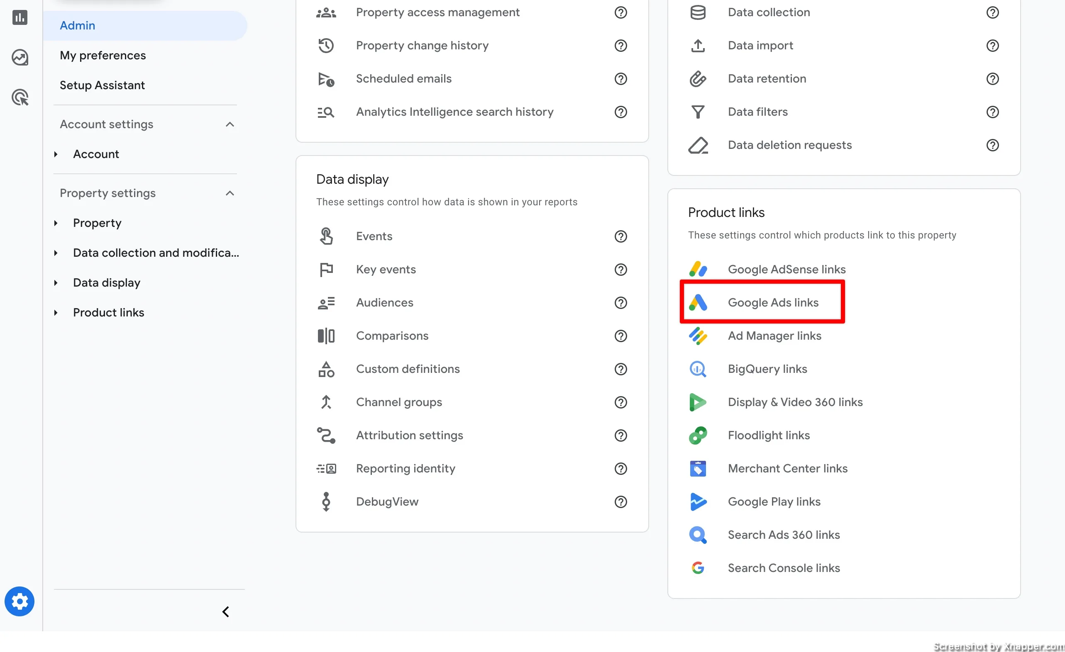This screenshot has width=1065, height=652.
Task: Click the Reporting identity icon
Action: tap(326, 469)
